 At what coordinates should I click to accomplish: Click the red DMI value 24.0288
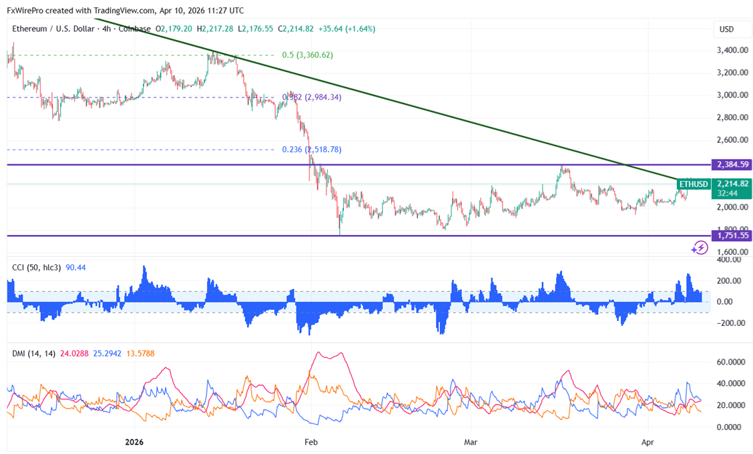[75, 354]
